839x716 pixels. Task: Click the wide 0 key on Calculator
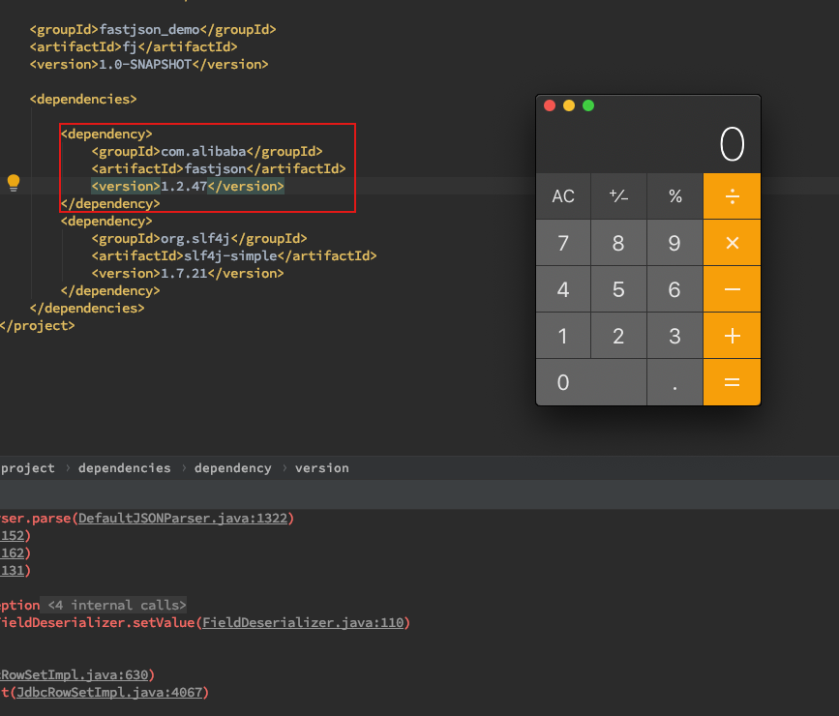(591, 382)
